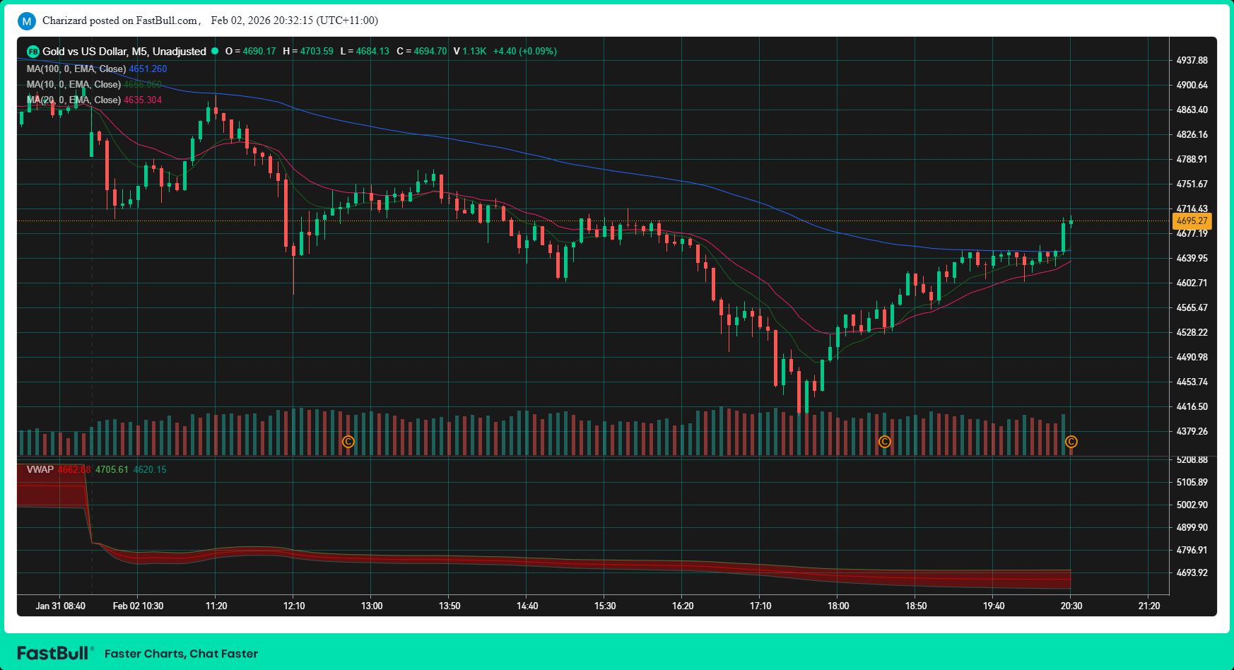1234x670 pixels.
Task: Click the green market status dot
Action: pyautogui.click(x=215, y=51)
